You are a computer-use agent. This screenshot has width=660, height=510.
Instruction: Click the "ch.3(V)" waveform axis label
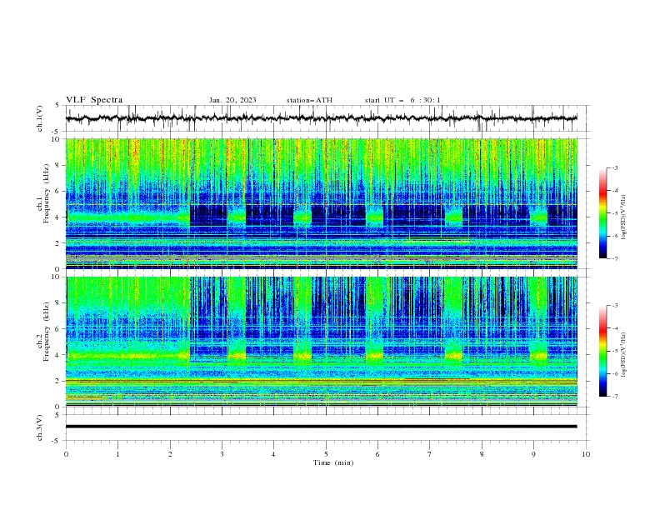(x=40, y=427)
